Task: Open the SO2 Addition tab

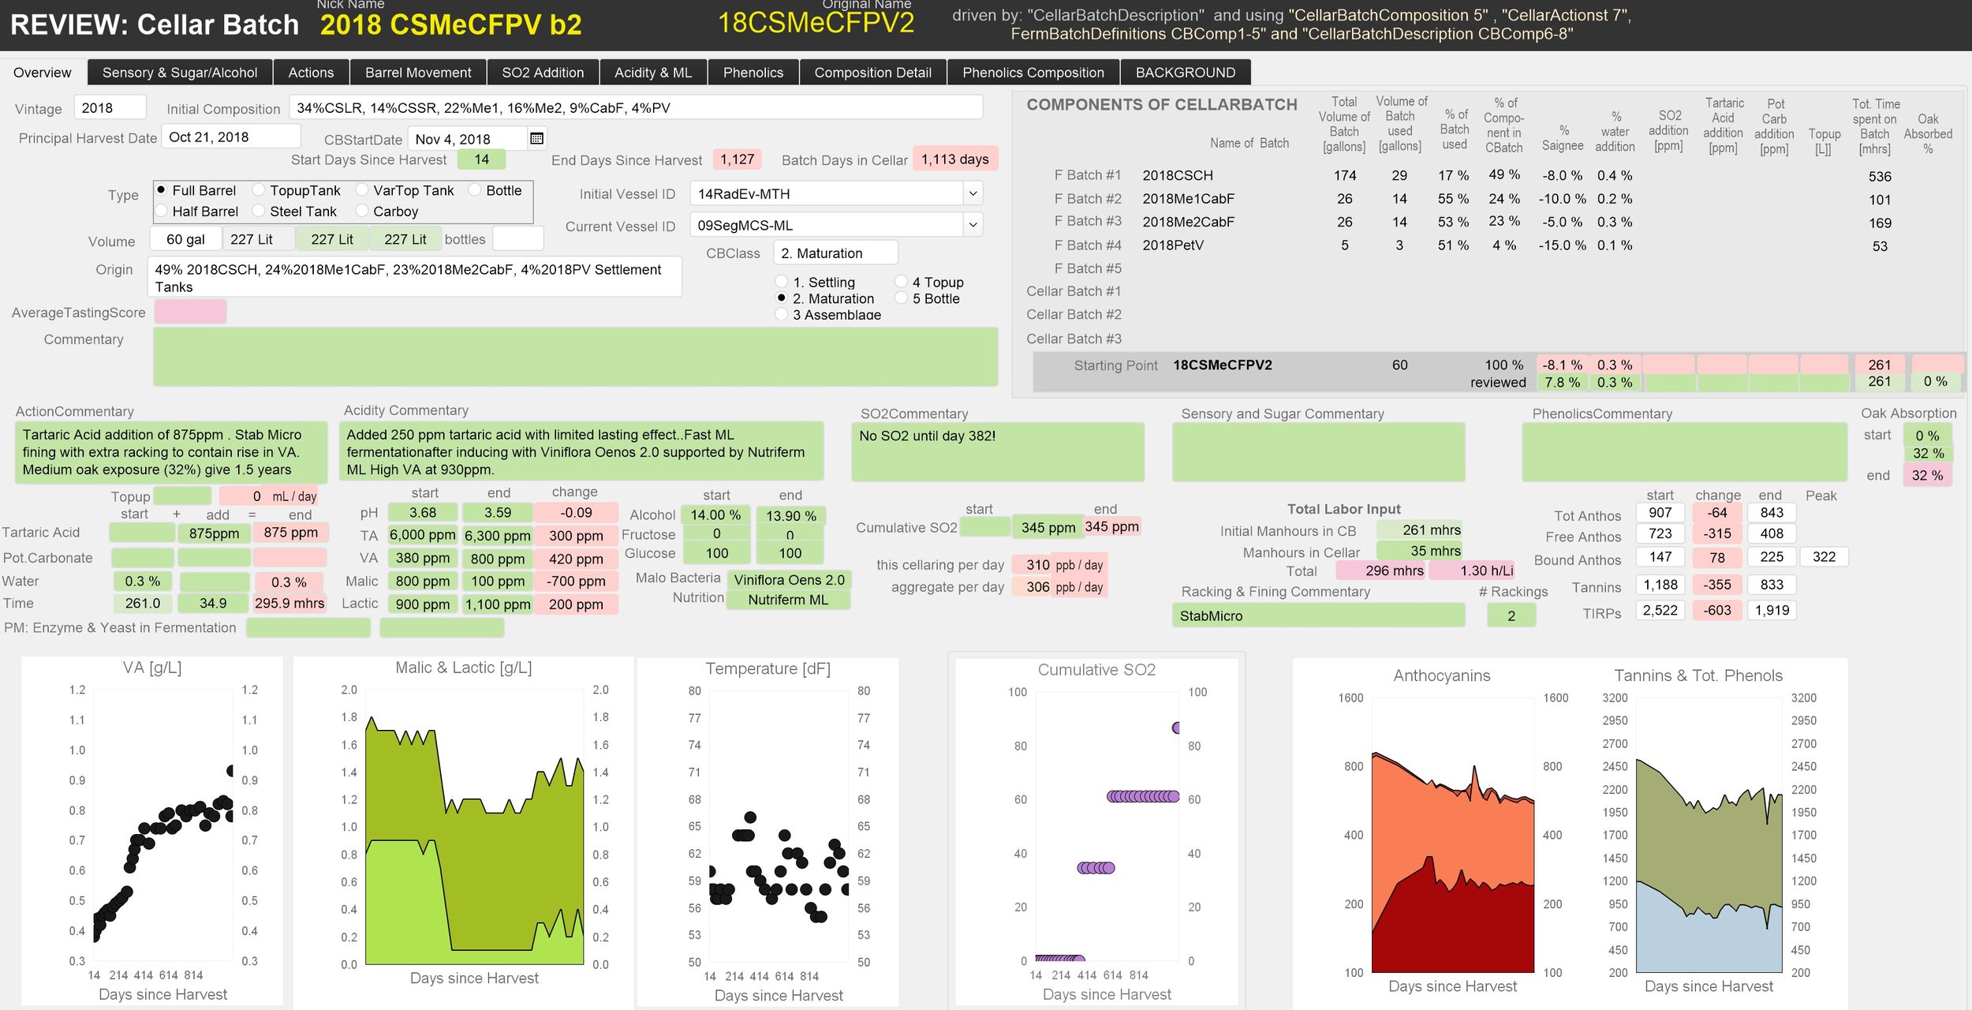Action: (543, 73)
